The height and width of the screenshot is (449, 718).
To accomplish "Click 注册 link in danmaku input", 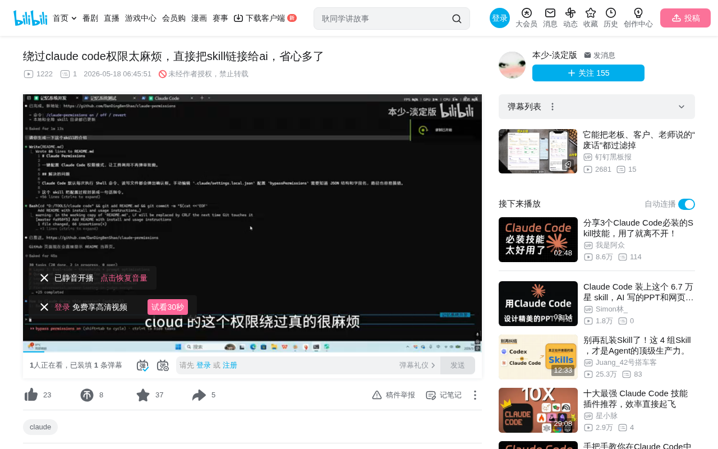I will (230, 365).
